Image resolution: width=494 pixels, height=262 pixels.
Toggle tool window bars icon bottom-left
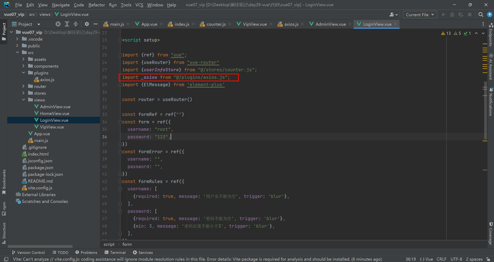[6, 259]
